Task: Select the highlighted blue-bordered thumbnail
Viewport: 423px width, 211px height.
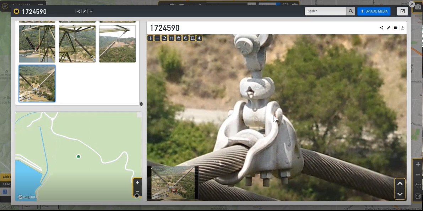Action: [37, 83]
